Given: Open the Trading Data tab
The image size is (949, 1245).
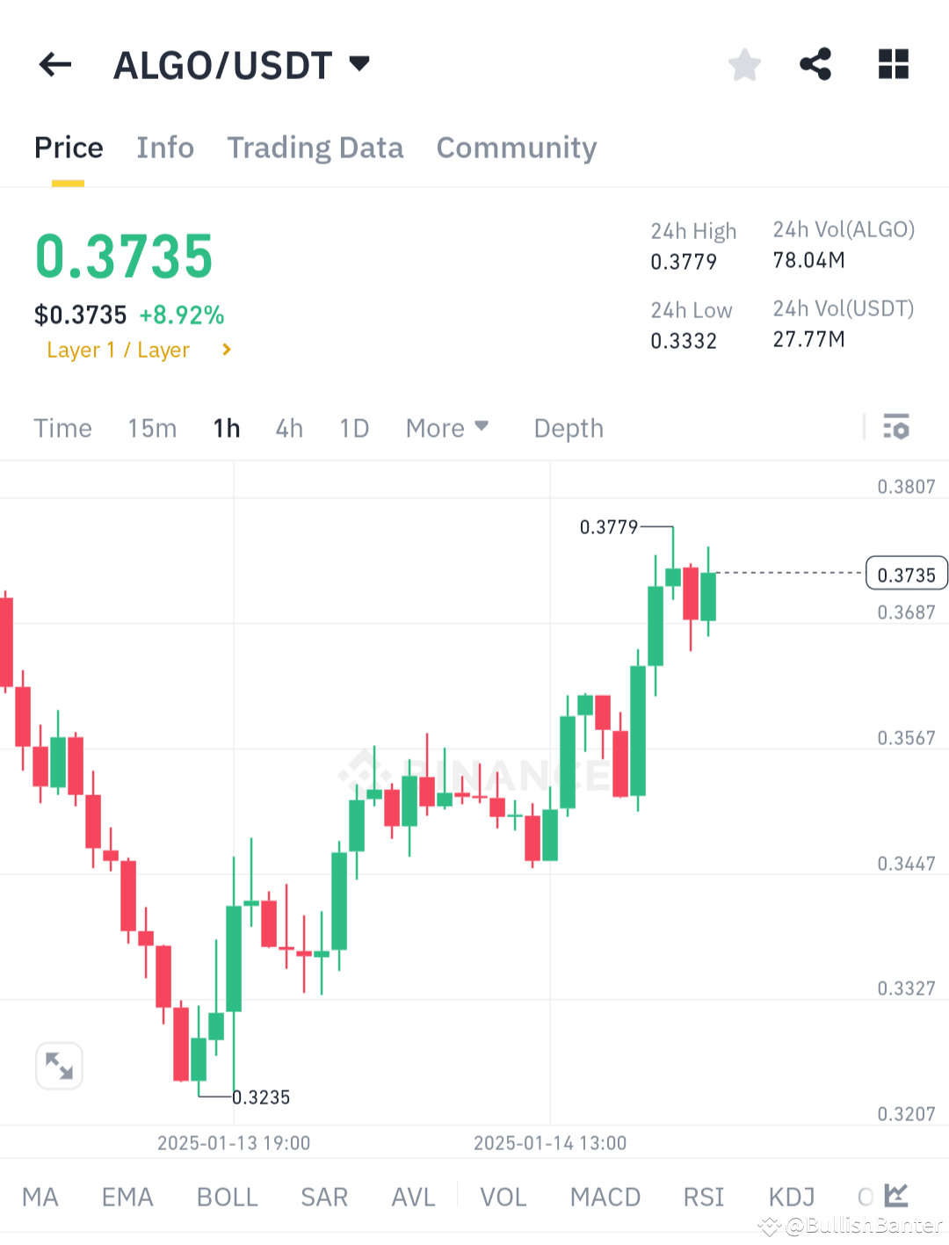Looking at the screenshot, I should pyautogui.click(x=315, y=148).
